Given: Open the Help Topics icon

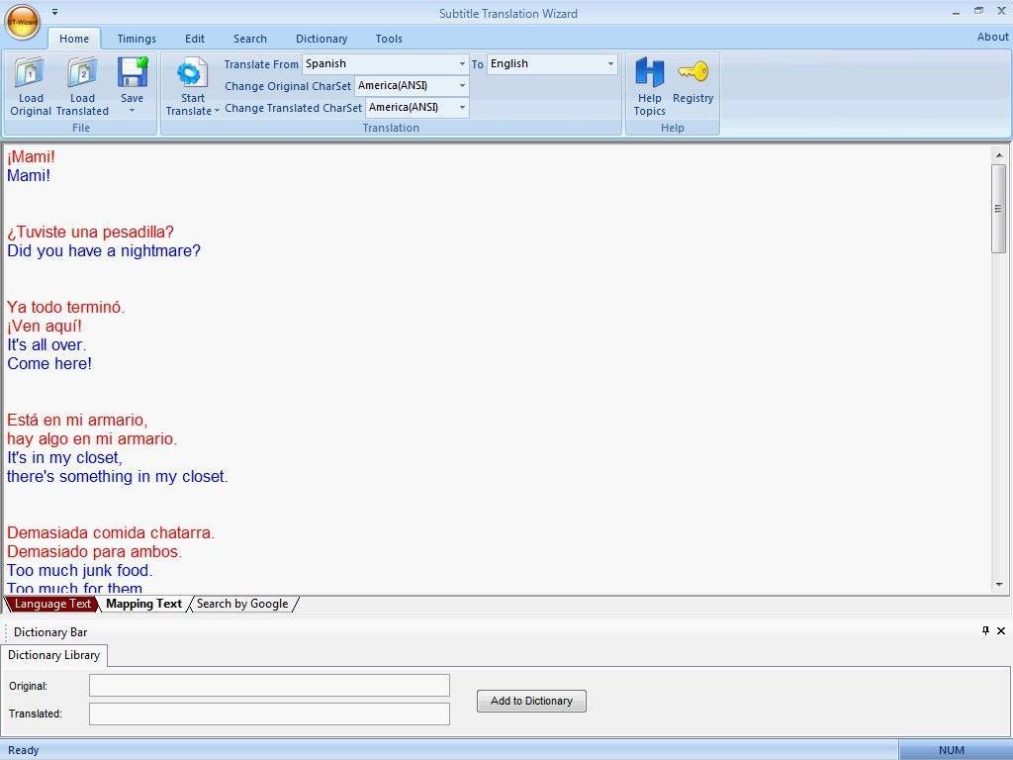Looking at the screenshot, I should (649, 71).
